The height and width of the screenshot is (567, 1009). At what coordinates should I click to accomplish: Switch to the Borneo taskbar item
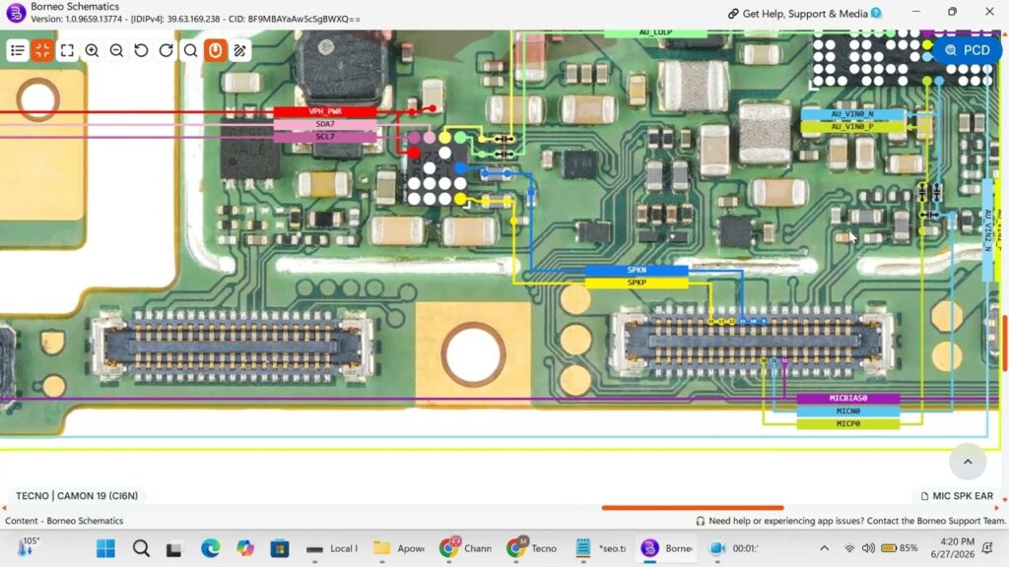(x=667, y=548)
